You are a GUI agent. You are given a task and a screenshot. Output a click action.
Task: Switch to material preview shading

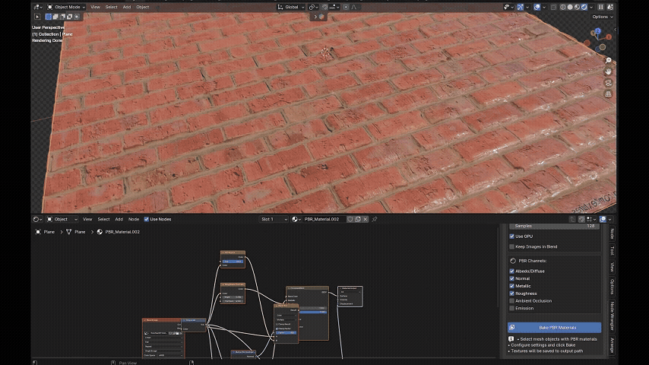tap(577, 7)
